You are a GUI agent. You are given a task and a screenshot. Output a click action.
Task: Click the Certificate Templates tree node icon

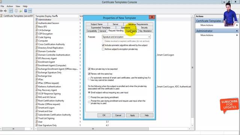point(1,16)
